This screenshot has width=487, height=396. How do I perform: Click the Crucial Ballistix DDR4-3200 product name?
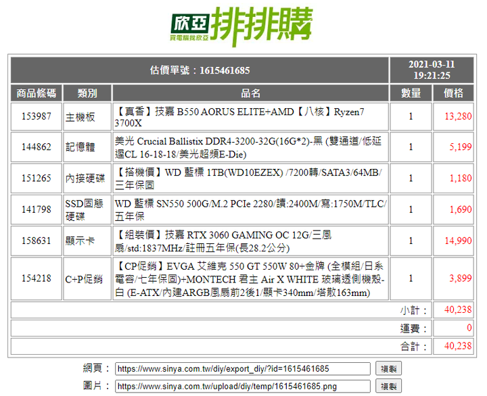point(248,147)
